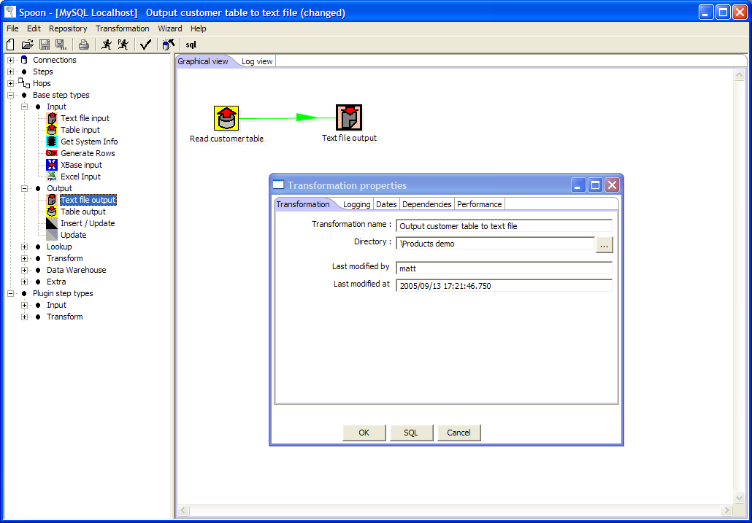The image size is (752, 523).
Task: Click the open file folder icon
Action: click(27, 44)
